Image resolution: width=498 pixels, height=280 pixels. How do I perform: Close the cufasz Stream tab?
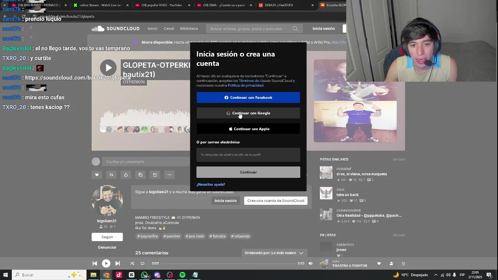(127, 5)
